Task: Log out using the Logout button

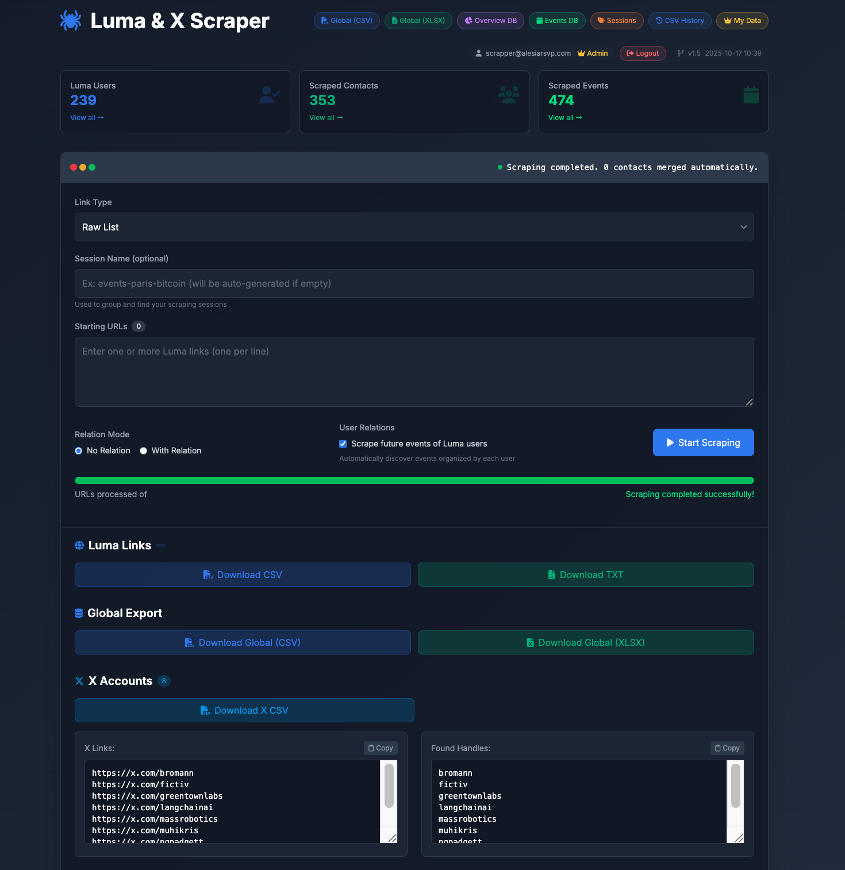Action: coord(643,53)
